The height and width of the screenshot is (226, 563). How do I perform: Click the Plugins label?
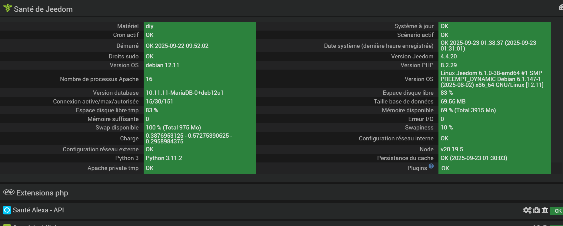417,168
